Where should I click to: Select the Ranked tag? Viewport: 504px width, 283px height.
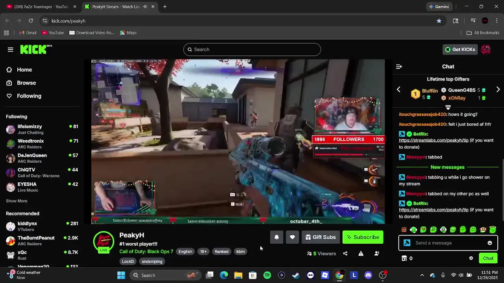pyautogui.click(x=221, y=252)
